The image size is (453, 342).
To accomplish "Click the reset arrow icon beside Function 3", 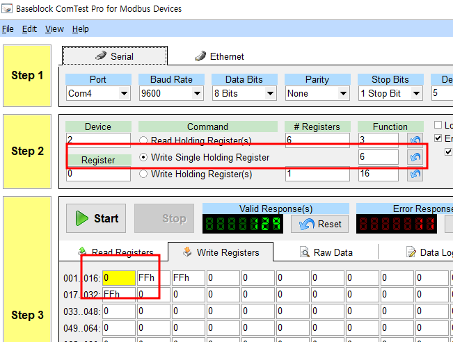I will [415, 140].
